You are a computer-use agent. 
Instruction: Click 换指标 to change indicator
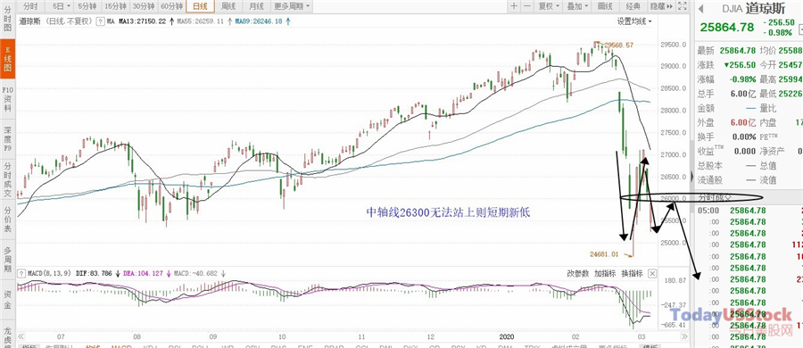tap(632, 274)
